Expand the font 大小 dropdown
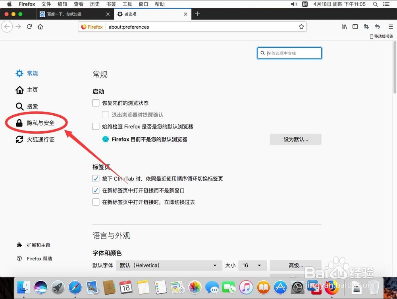 (x=252, y=265)
